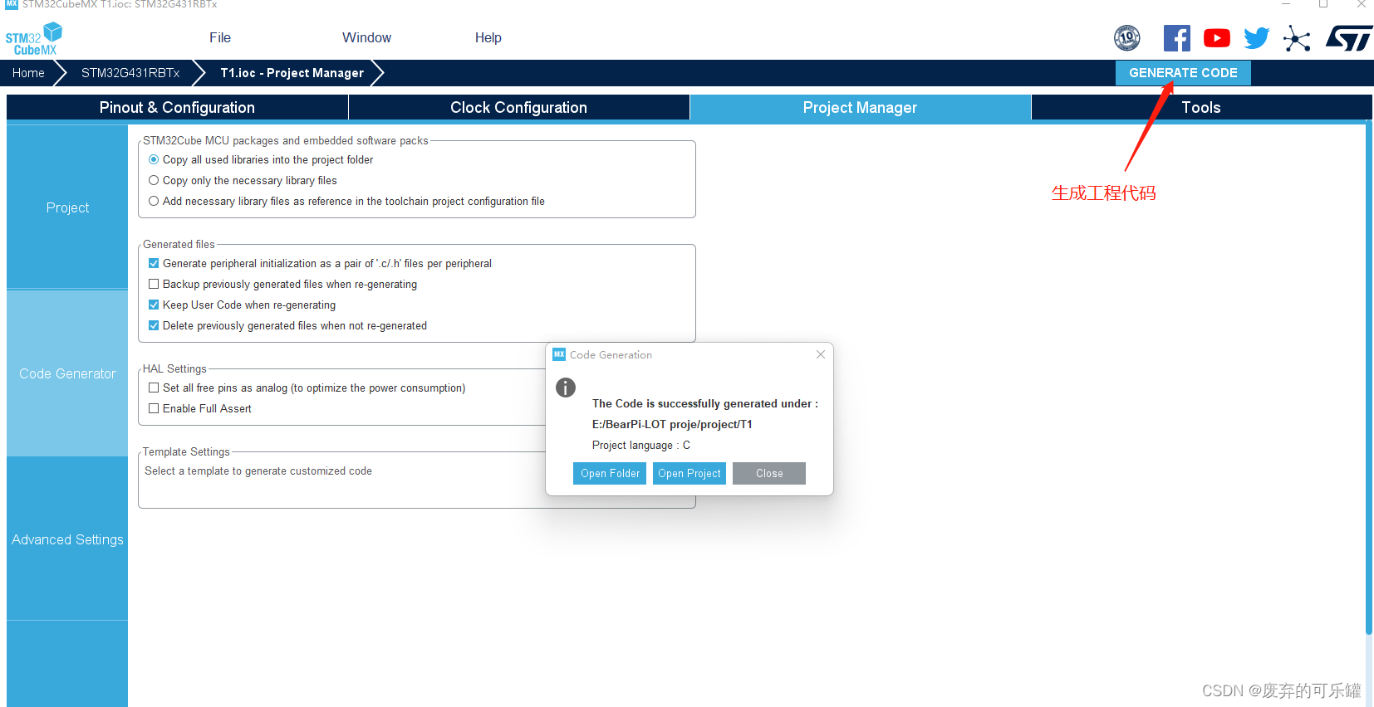Screen dimensions: 1374x707
Task: Click 'Project language : C' text
Action: (641, 445)
